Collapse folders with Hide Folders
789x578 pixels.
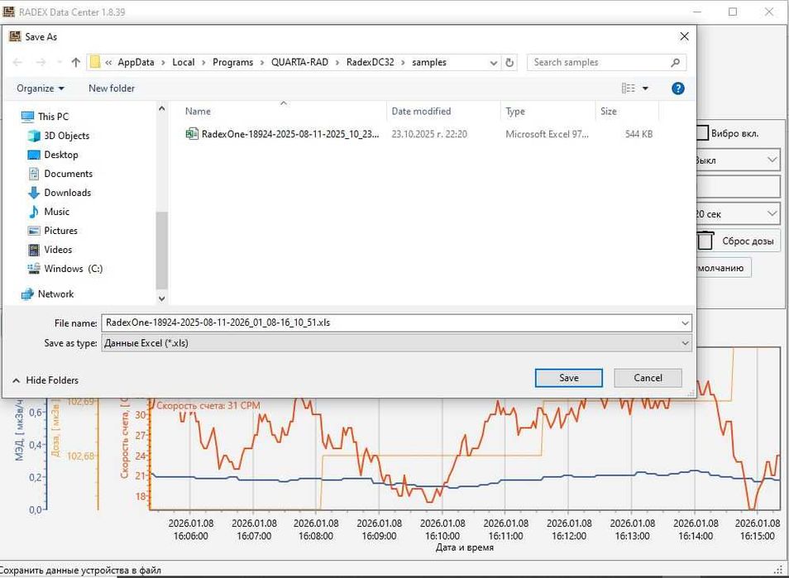[45, 380]
